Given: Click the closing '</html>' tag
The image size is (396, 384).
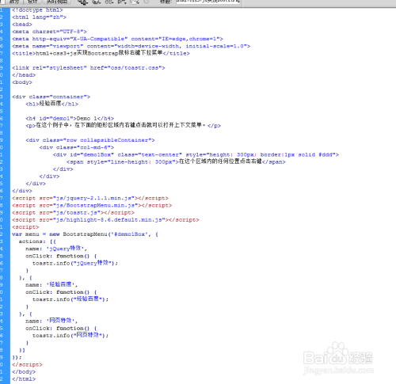Looking at the screenshot, I should [24, 379].
